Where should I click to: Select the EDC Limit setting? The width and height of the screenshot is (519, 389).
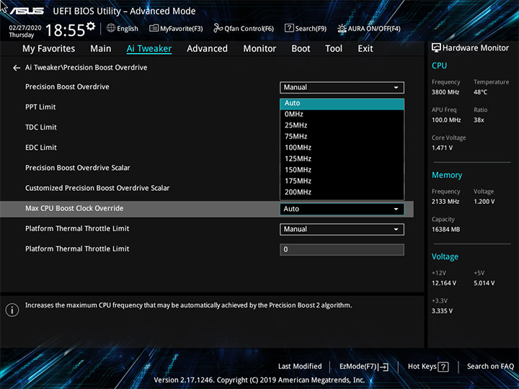tap(41, 148)
